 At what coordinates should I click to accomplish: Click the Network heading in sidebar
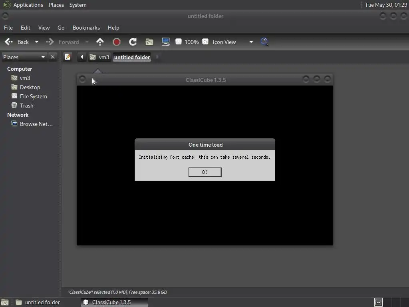click(x=18, y=115)
